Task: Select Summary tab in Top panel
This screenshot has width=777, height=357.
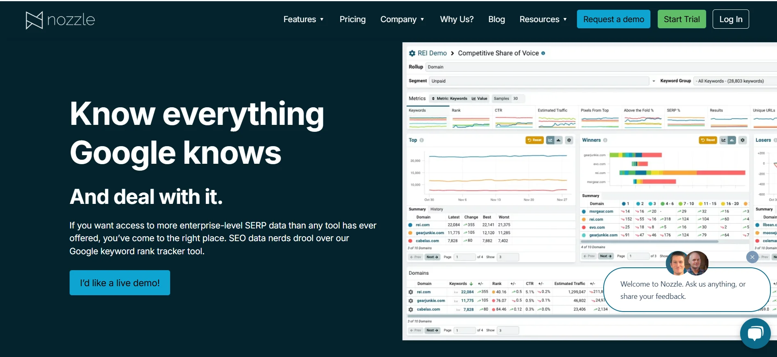Action: (x=417, y=209)
